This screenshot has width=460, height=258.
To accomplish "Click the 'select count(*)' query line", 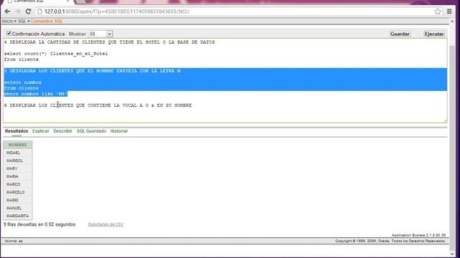I will (x=56, y=54).
